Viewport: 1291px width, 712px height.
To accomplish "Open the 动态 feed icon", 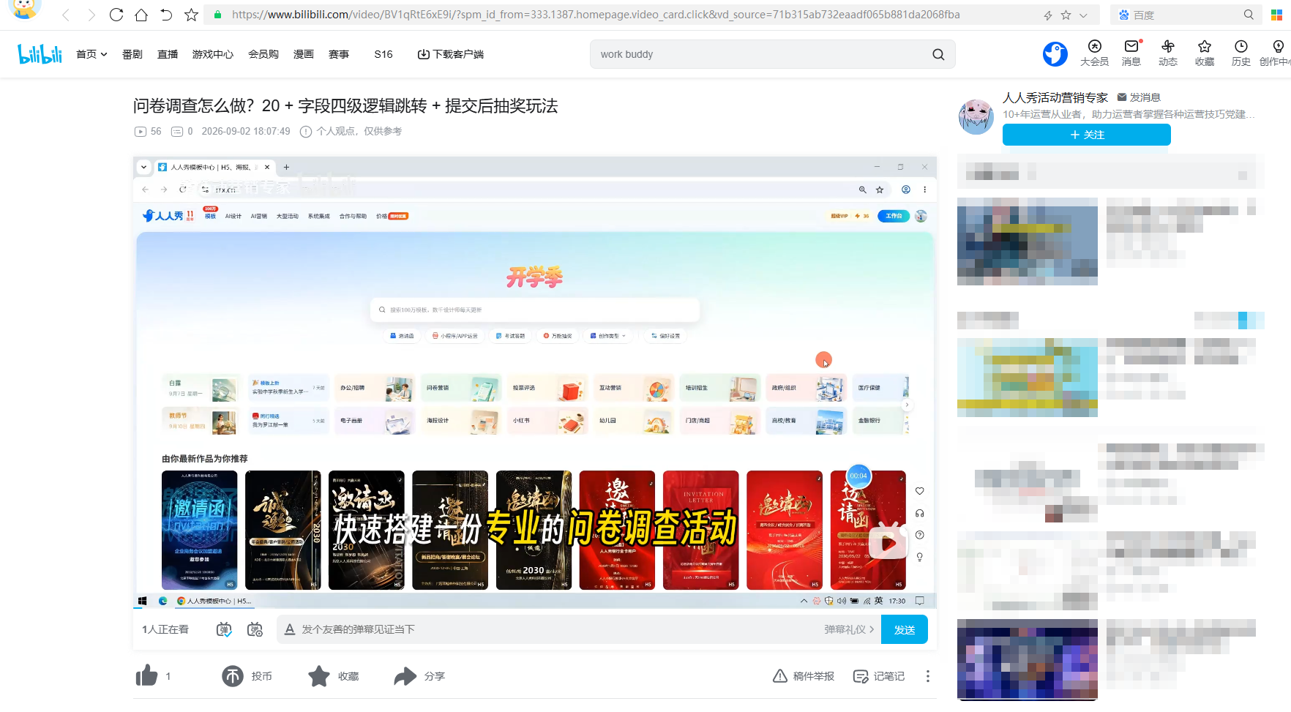I will point(1168,53).
